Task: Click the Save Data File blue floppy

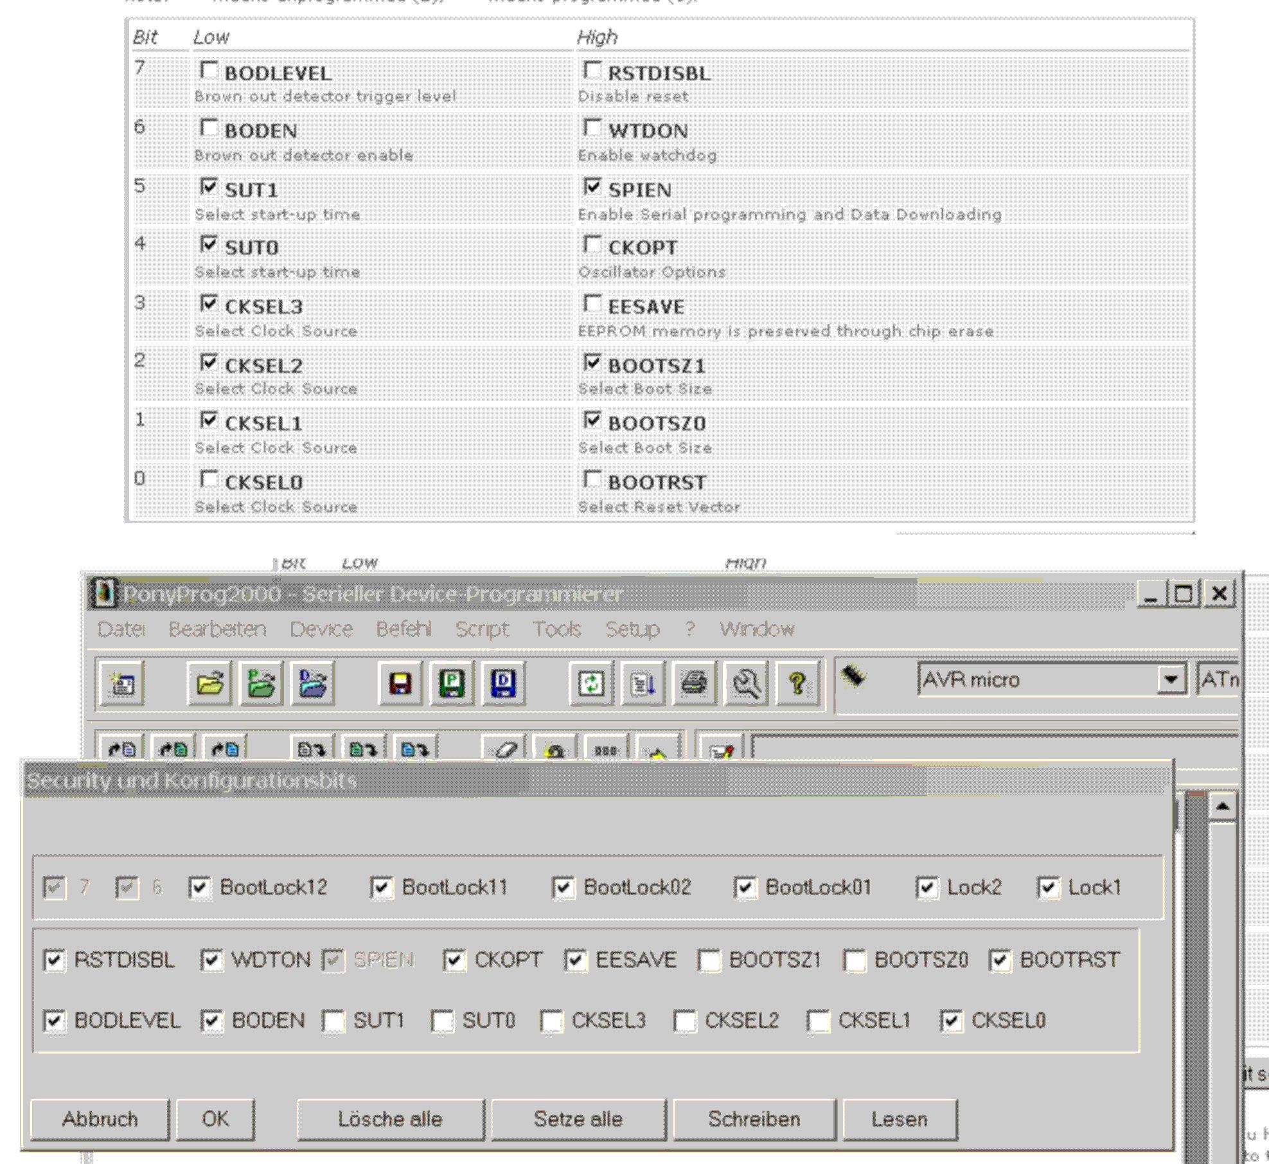Action: [x=503, y=683]
